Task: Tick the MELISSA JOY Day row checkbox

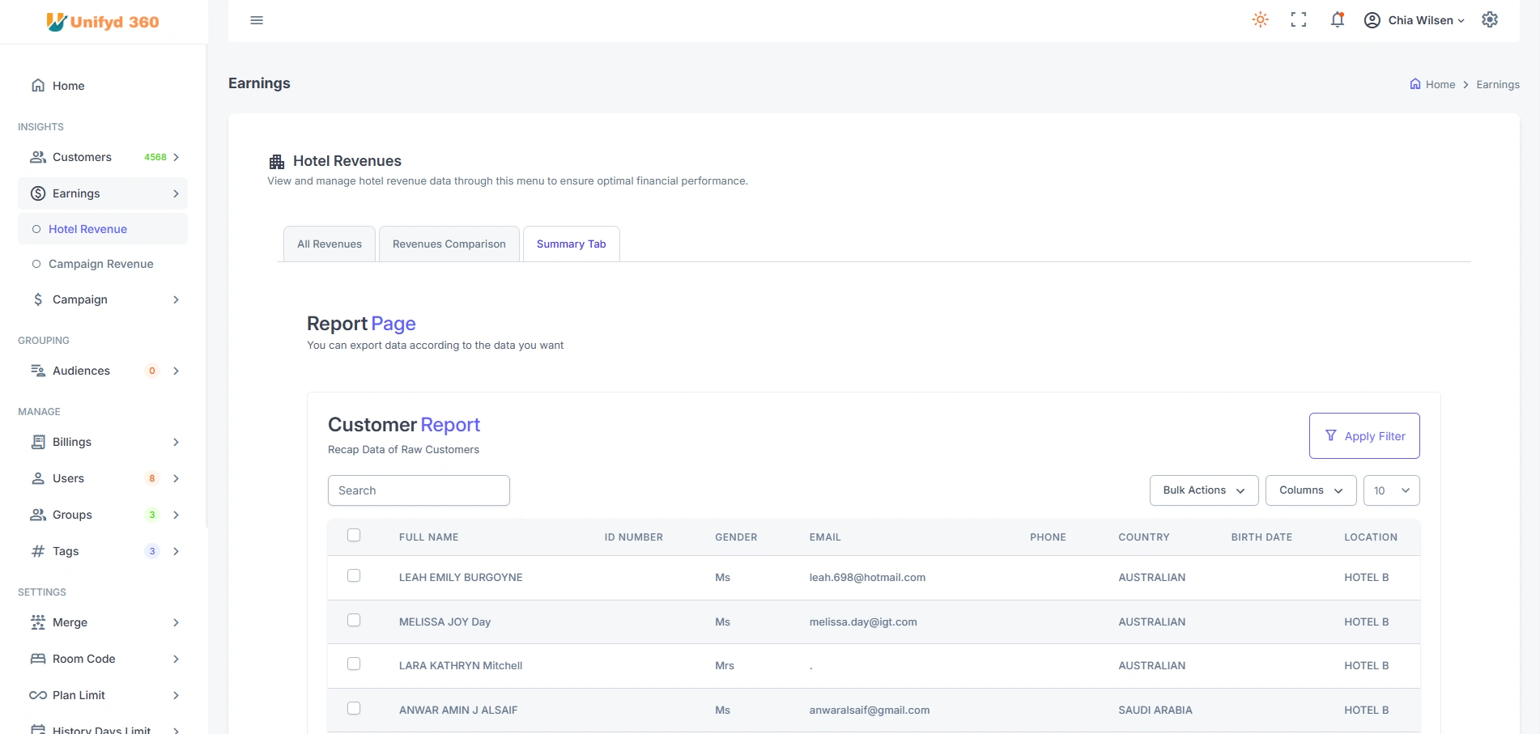Action: [x=354, y=620]
